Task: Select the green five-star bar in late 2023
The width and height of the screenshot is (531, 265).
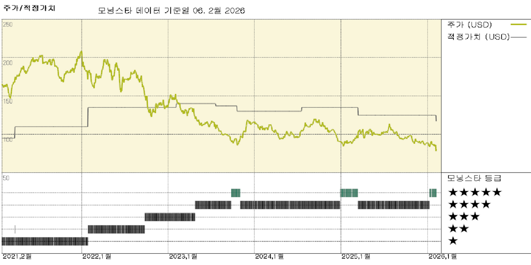Action: point(236,192)
